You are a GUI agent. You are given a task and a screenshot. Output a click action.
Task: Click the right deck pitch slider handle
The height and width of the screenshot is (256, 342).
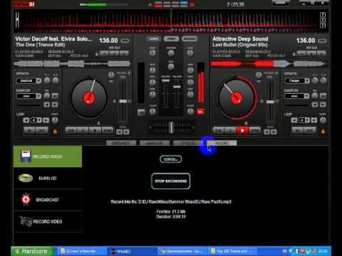coord(270,102)
